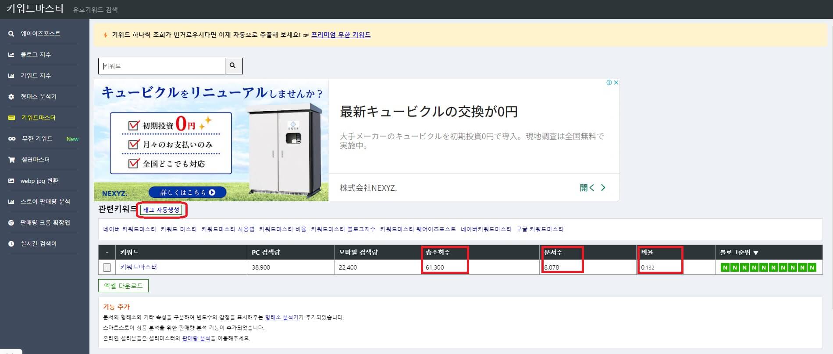Click the 38,900 PC search value
Viewport: 833px width, 354px height.
261,267
